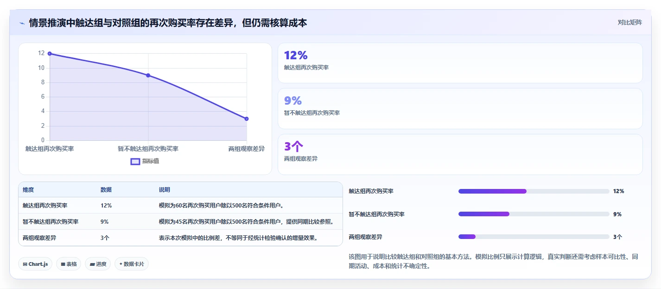Click x-axis label 暂不触达组再次购买率 on chart
This screenshot has width=661, height=289.
coord(148,149)
